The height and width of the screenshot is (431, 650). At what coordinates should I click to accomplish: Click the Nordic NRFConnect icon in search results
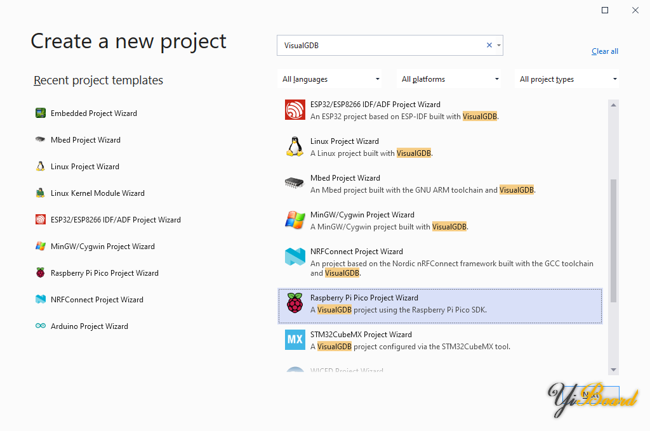pyautogui.click(x=295, y=257)
